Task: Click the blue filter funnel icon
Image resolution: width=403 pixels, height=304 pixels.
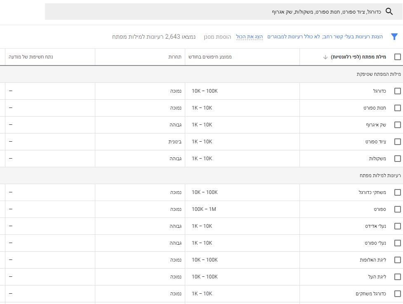Action: click(394, 37)
